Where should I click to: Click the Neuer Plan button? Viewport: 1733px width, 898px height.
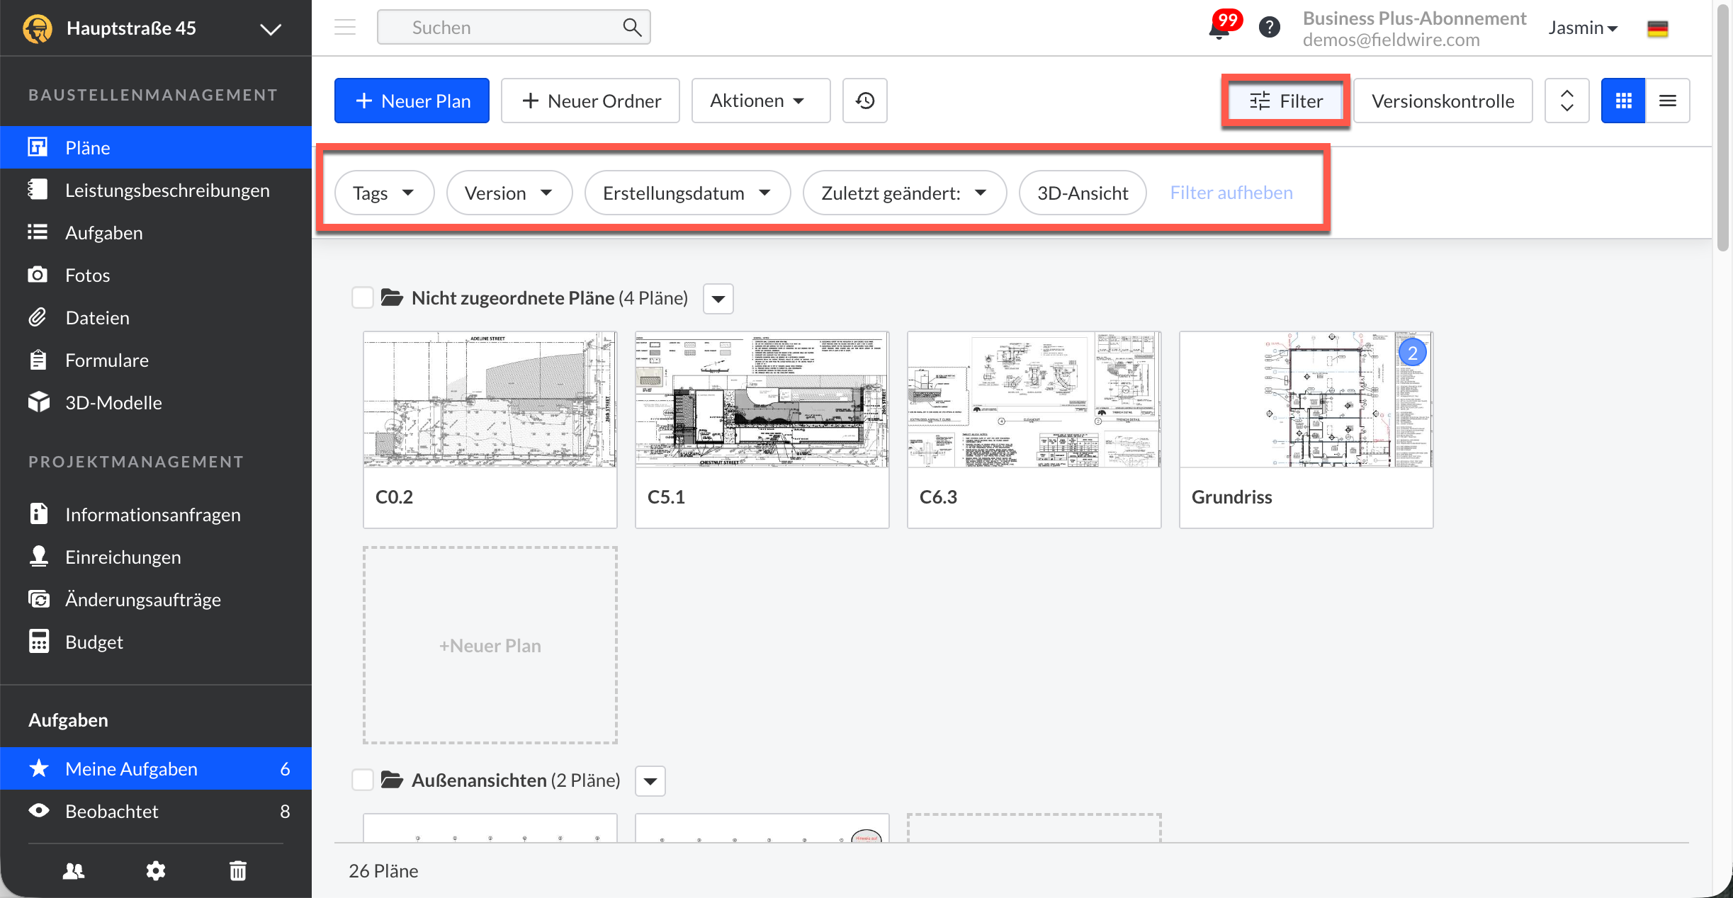coord(412,101)
